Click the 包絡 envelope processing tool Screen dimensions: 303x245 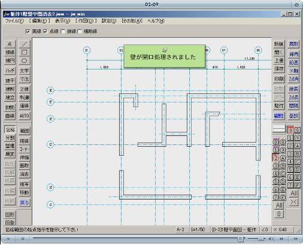point(10,130)
